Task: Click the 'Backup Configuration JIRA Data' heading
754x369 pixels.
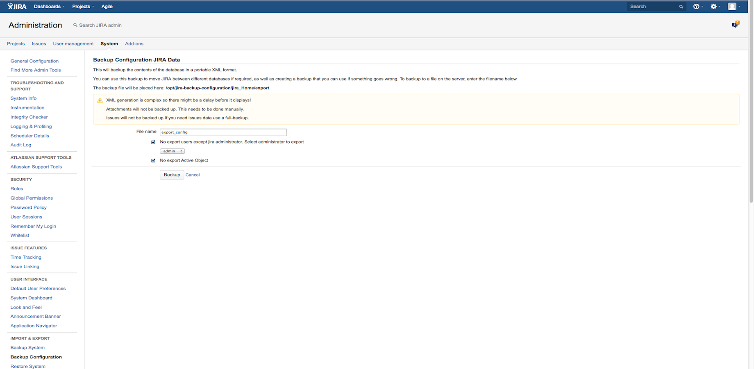Action: click(x=136, y=60)
